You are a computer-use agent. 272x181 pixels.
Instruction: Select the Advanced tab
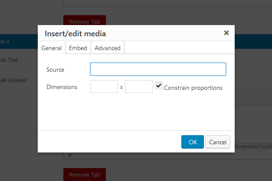108,48
